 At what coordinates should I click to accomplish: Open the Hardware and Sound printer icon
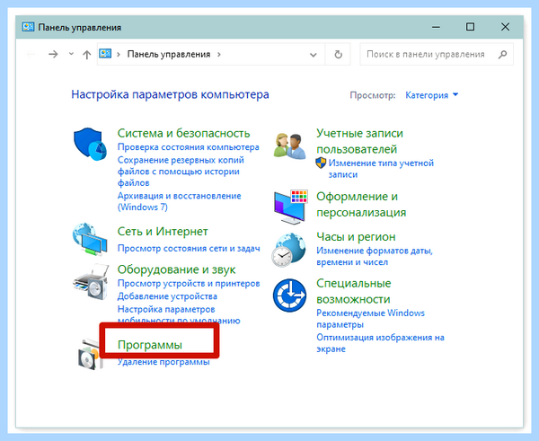point(91,282)
